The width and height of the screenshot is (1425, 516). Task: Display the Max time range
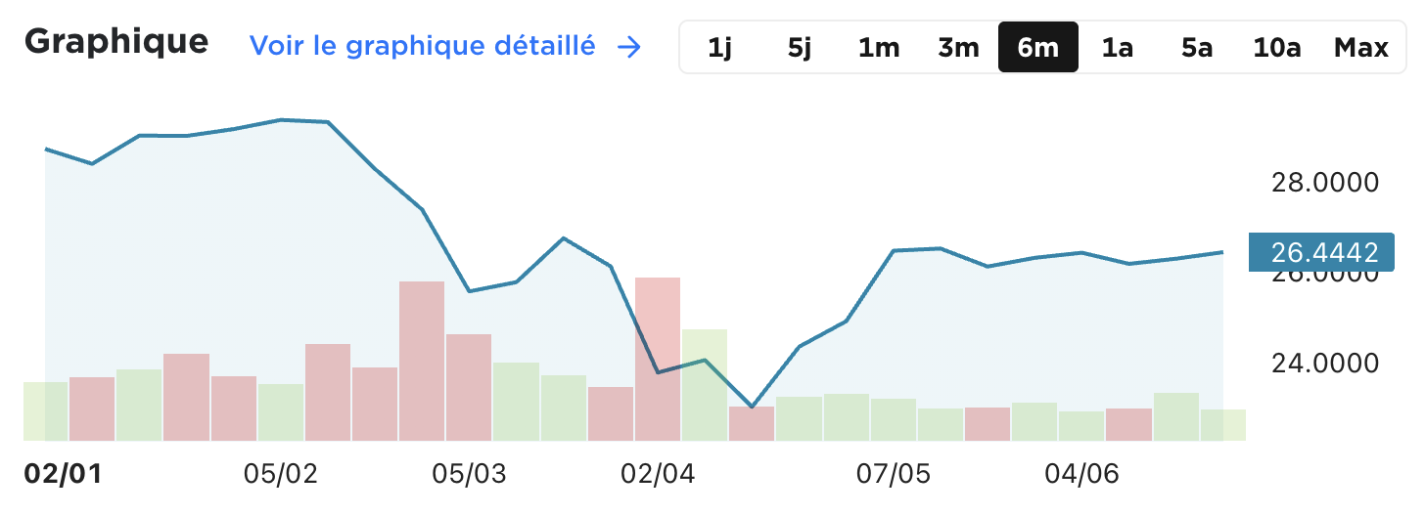click(1360, 47)
